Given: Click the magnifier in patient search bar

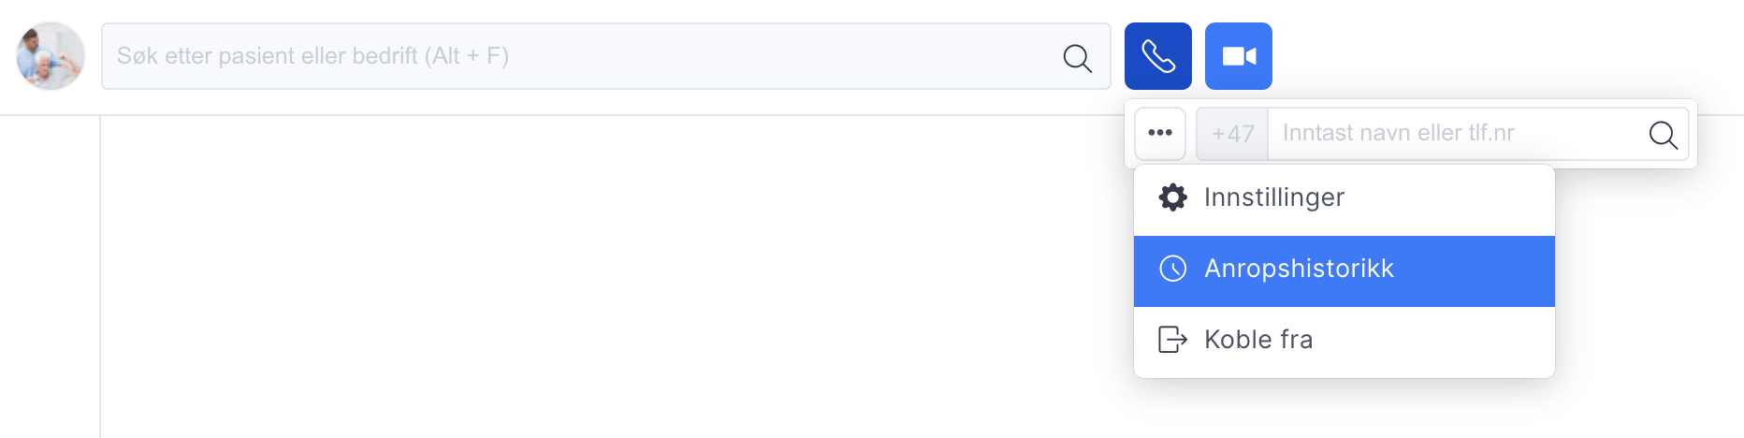Looking at the screenshot, I should (x=1077, y=58).
